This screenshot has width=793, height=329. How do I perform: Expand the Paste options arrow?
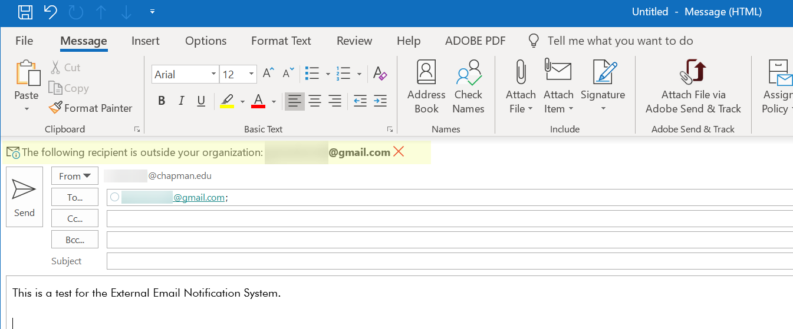pos(27,109)
